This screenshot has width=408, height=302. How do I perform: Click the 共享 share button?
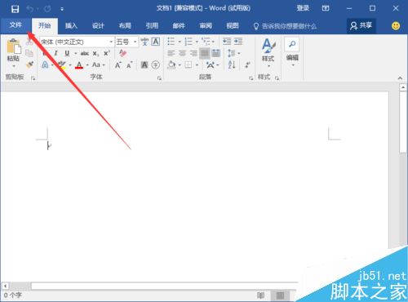(361, 26)
